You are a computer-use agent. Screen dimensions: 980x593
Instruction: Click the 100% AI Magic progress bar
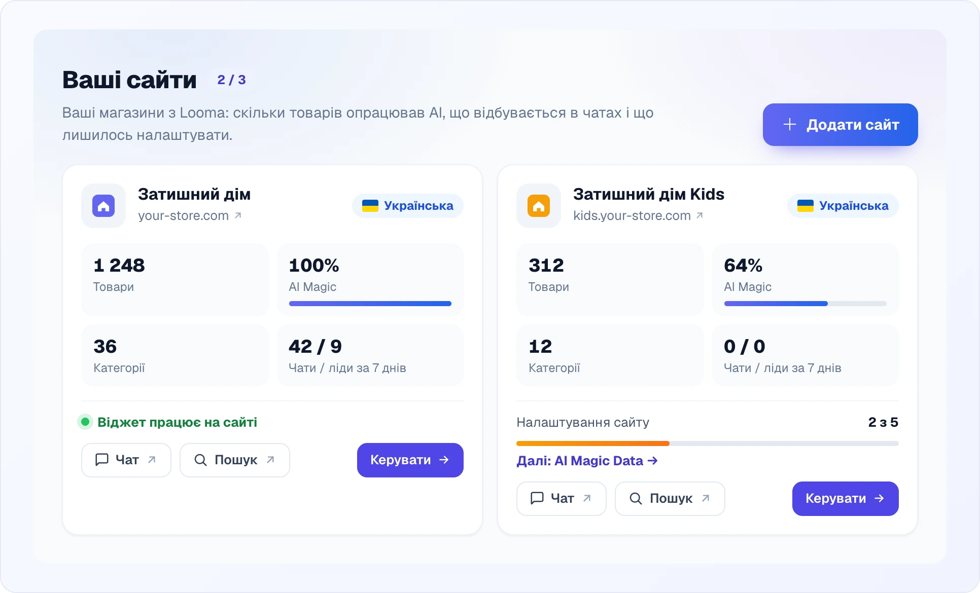(x=370, y=304)
